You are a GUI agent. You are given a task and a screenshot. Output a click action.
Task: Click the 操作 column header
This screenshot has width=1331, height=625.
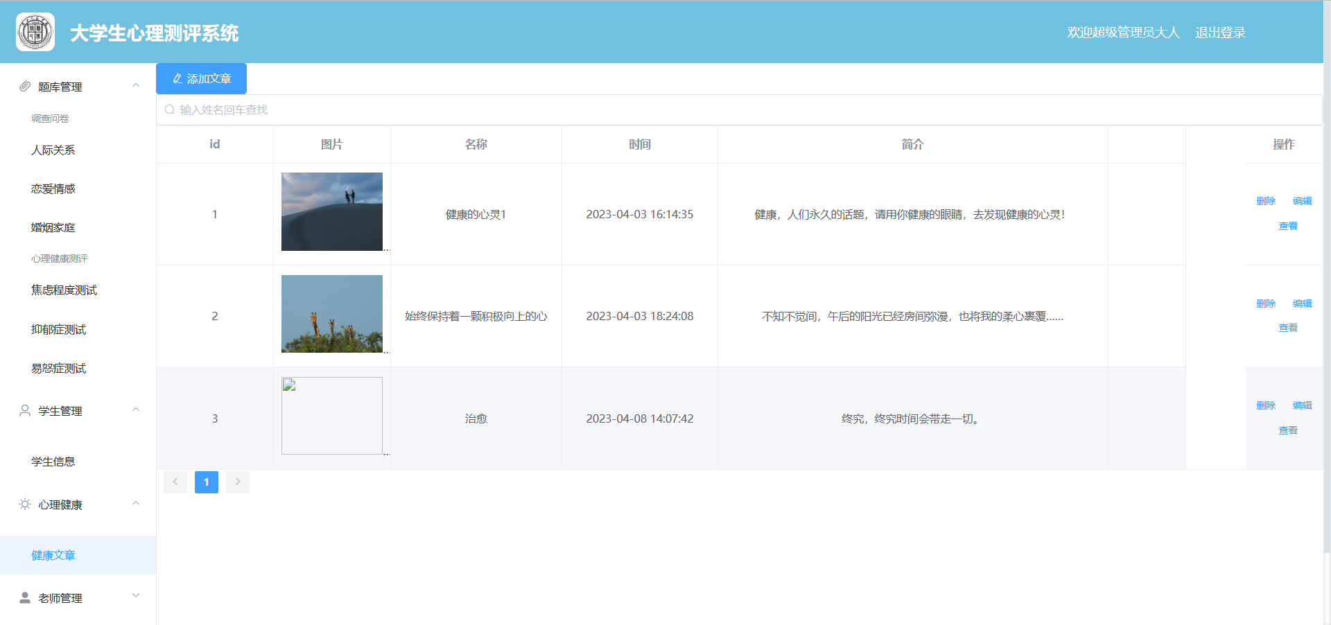(x=1284, y=144)
